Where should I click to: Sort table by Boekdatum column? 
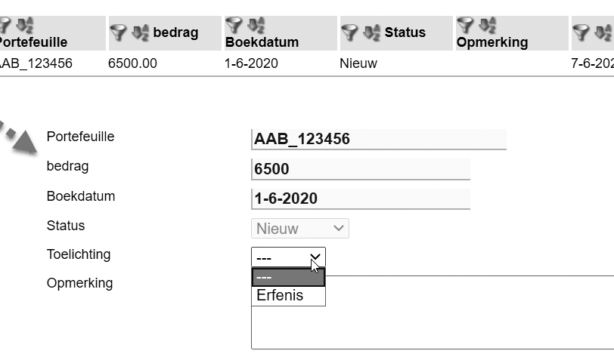[x=256, y=25]
